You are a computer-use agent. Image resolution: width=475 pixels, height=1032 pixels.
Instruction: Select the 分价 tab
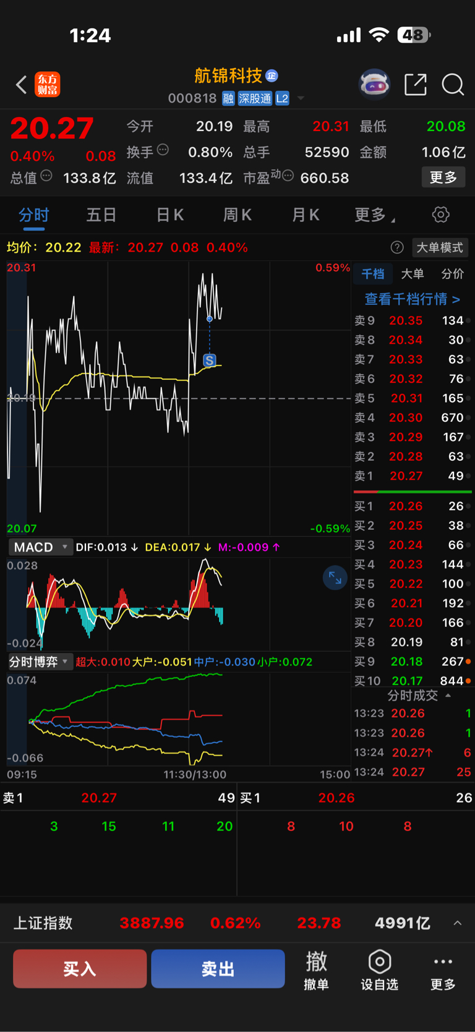click(x=452, y=274)
